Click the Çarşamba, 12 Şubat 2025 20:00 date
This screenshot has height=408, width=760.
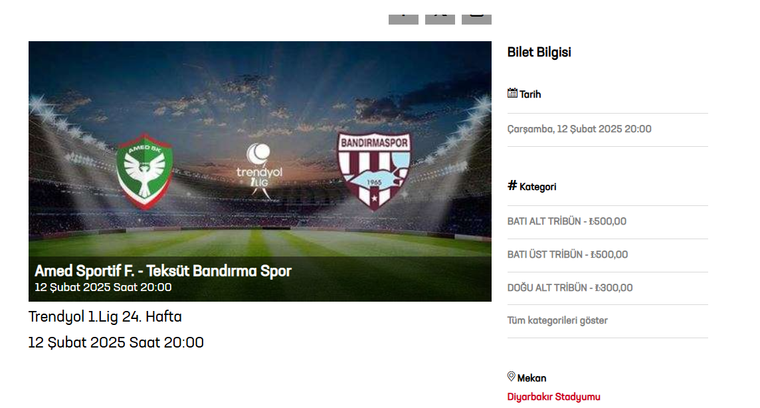(579, 129)
